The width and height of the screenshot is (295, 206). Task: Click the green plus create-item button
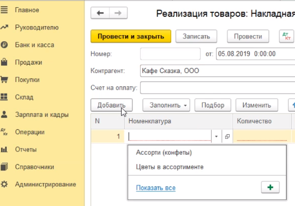pos(270,187)
